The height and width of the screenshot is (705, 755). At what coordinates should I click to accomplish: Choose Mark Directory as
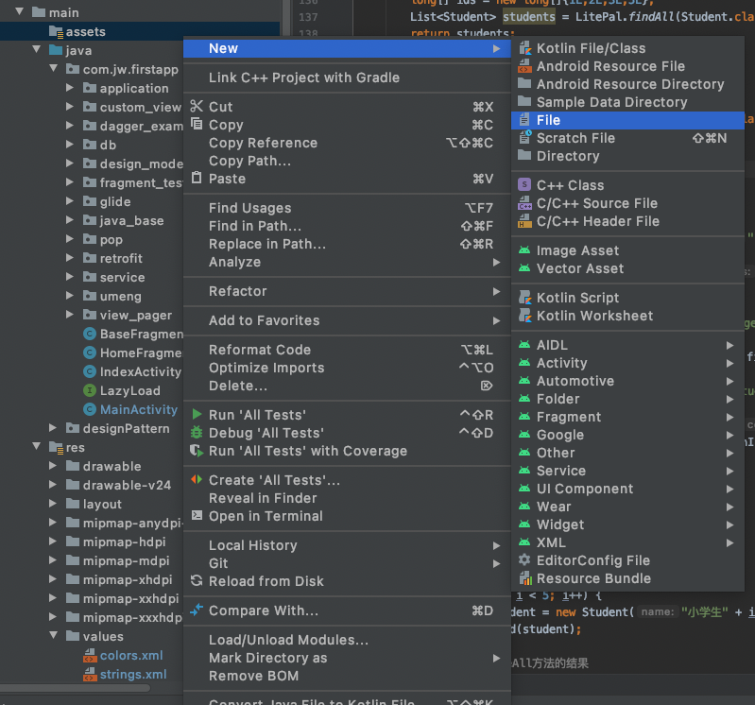(x=347, y=658)
